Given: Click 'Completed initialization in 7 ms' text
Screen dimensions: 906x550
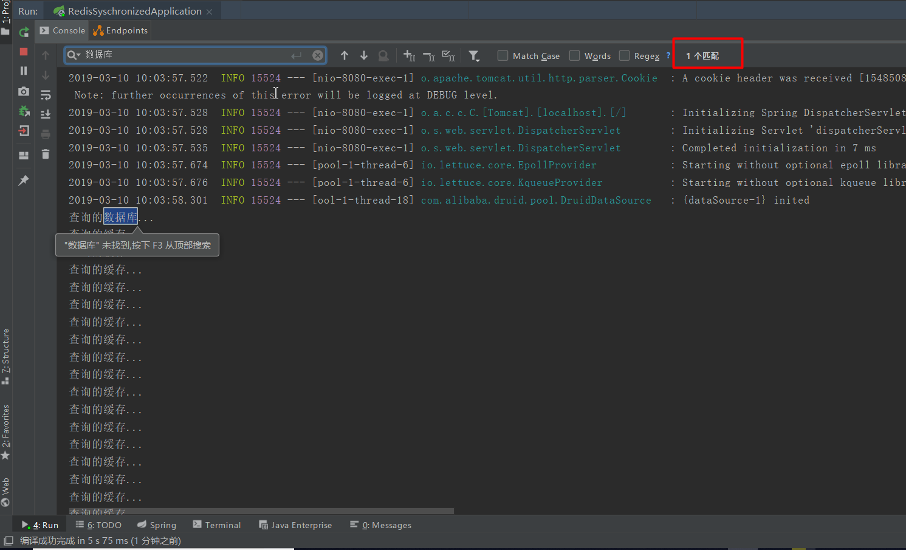Looking at the screenshot, I should coord(779,148).
